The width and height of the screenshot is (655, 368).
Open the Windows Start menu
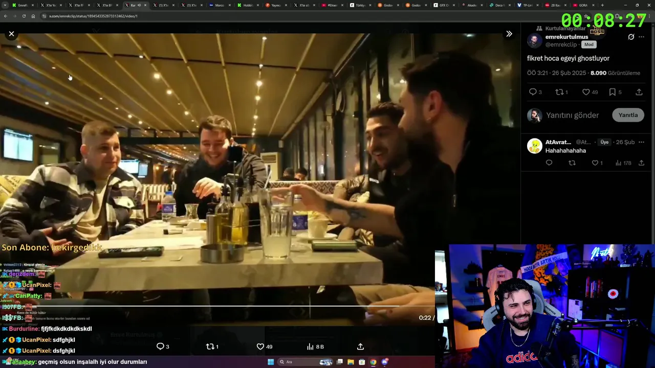[271, 362]
